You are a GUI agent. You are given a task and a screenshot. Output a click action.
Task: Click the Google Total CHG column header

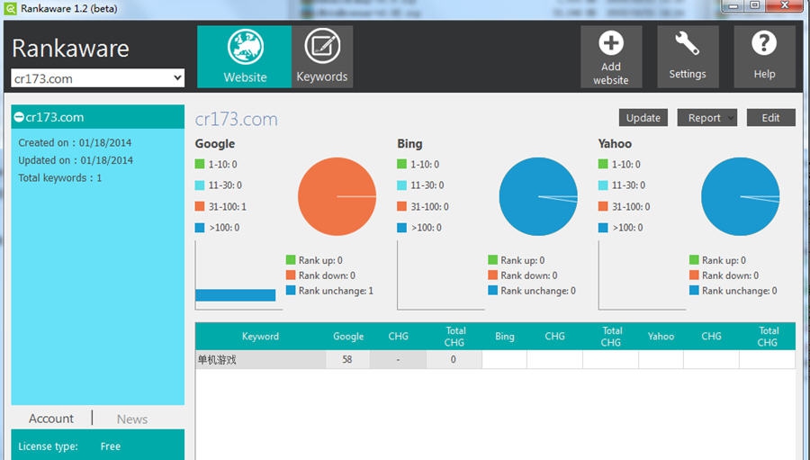(454, 336)
